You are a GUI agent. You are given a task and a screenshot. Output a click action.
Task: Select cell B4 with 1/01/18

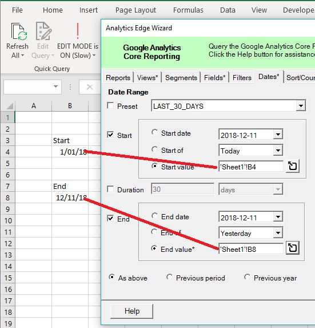pyautogui.click(x=70, y=152)
